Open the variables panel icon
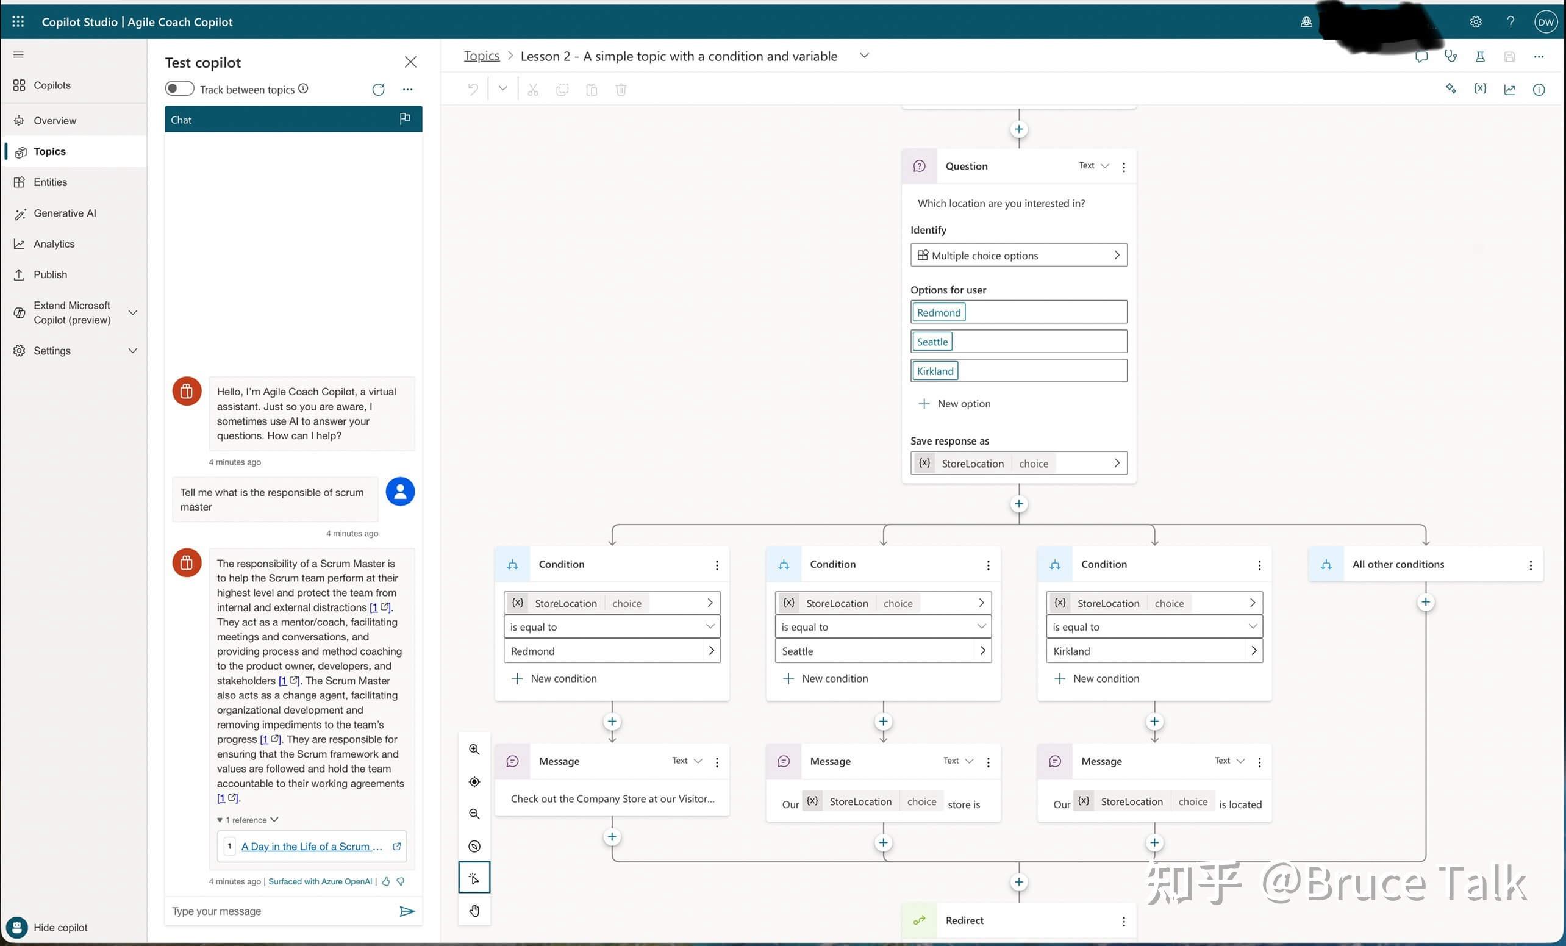The height and width of the screenshot is (946, 1566). click(1480, 89)
